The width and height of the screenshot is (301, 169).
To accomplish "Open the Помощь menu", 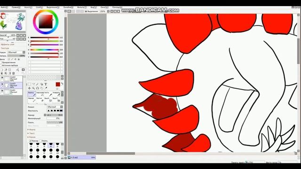I will [117, 8].
